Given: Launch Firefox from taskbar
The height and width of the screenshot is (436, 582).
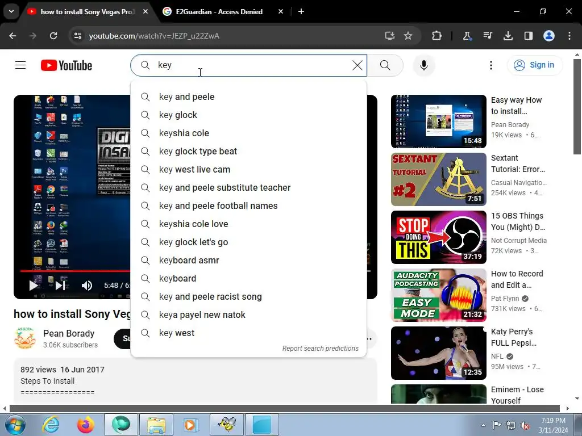Looking at the screenshot, I should pyautogui.click(x=86, y=425).
